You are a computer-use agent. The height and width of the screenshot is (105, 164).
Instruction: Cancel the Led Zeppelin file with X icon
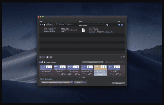107,25
